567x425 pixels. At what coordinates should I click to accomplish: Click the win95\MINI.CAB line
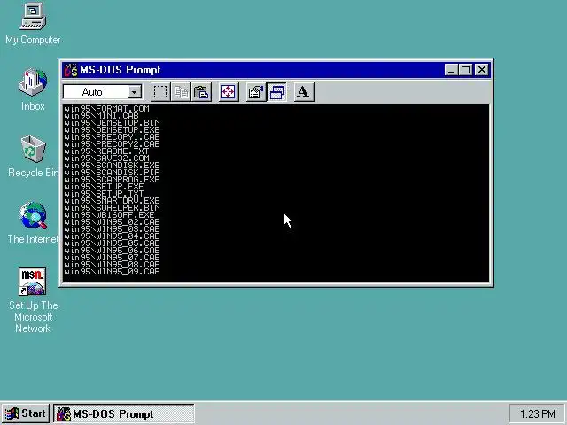coord(101,116)
